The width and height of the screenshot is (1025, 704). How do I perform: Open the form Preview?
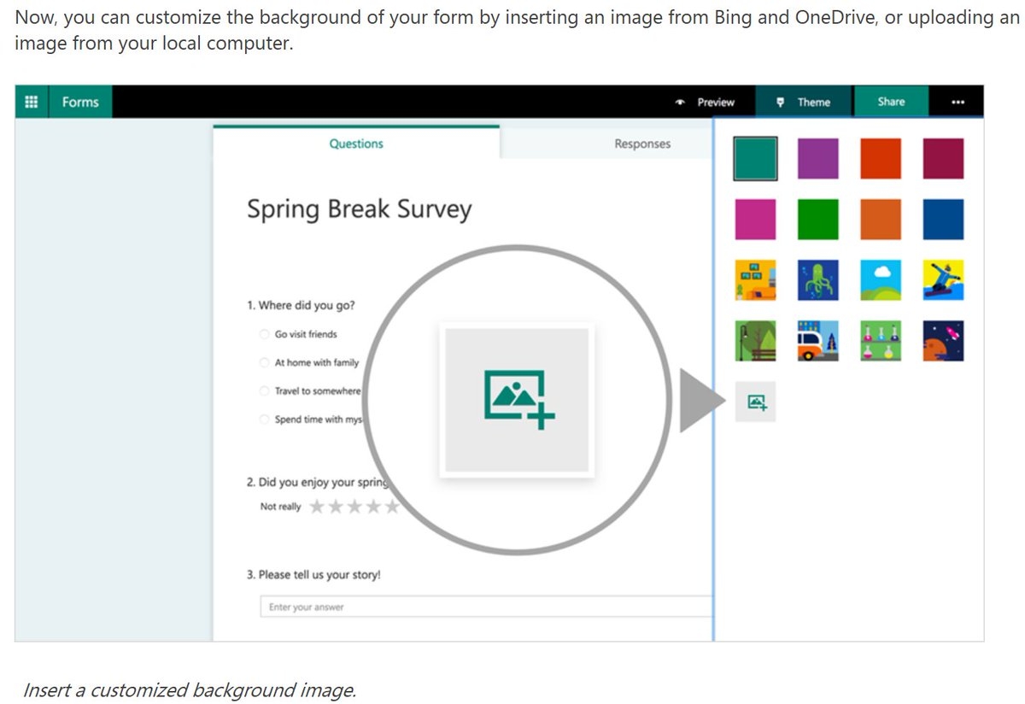[x=706, y=102]
